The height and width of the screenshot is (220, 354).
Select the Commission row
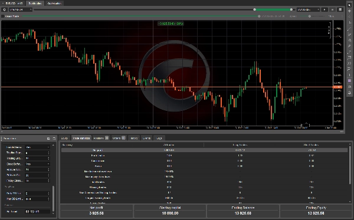click(x=204, y=161)
